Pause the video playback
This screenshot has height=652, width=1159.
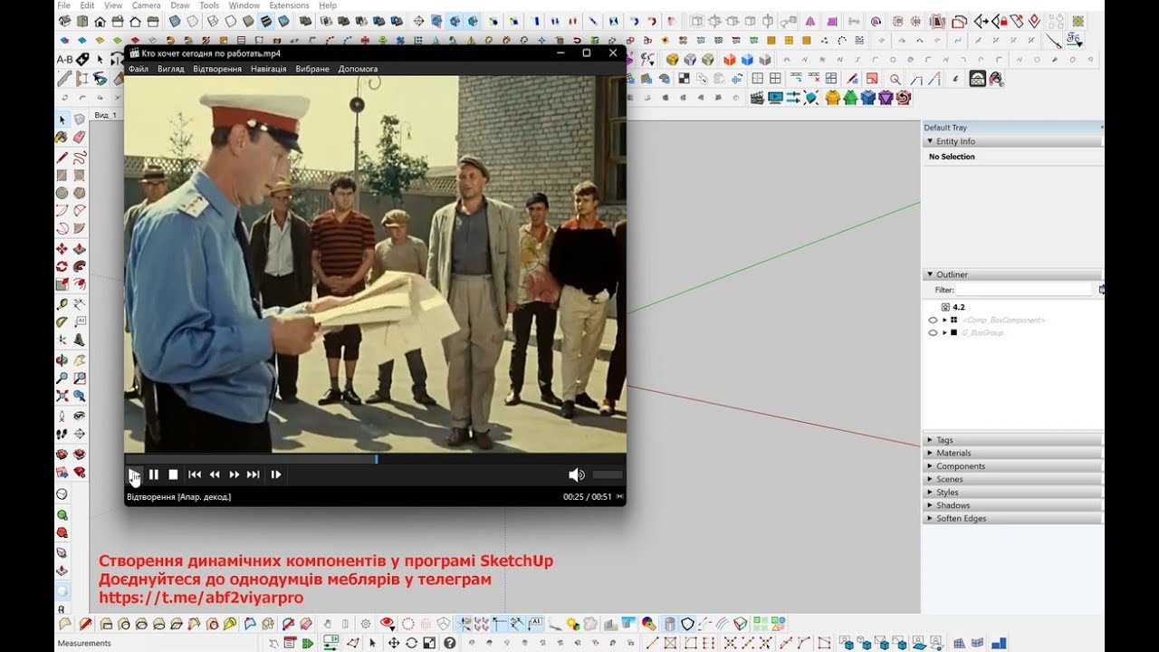pos(154,475)
